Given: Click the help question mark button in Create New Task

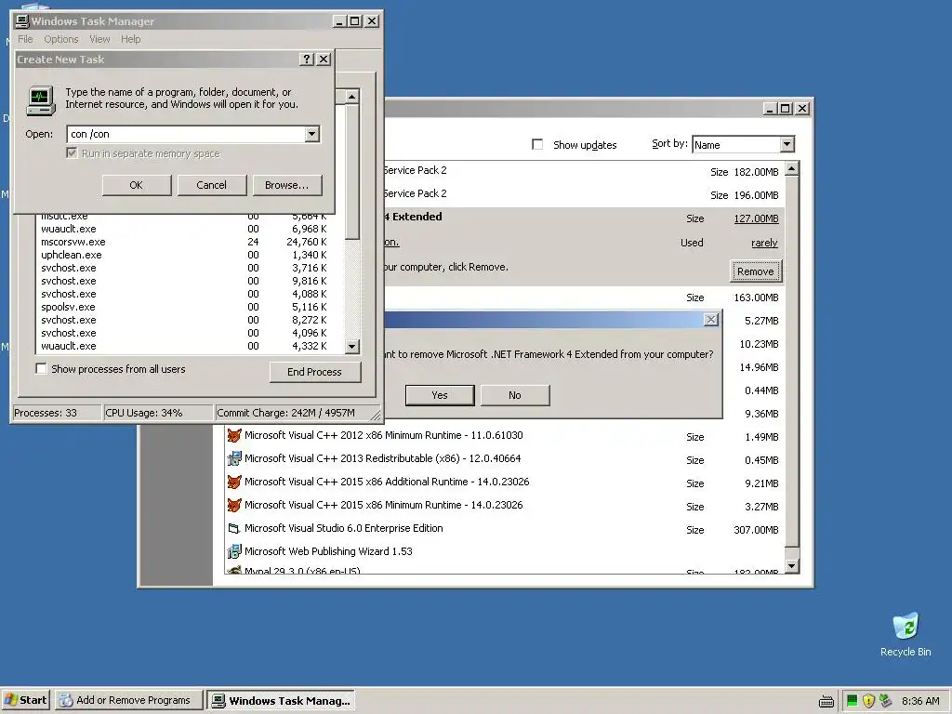Looking at the screenshot, I should 307,59.
